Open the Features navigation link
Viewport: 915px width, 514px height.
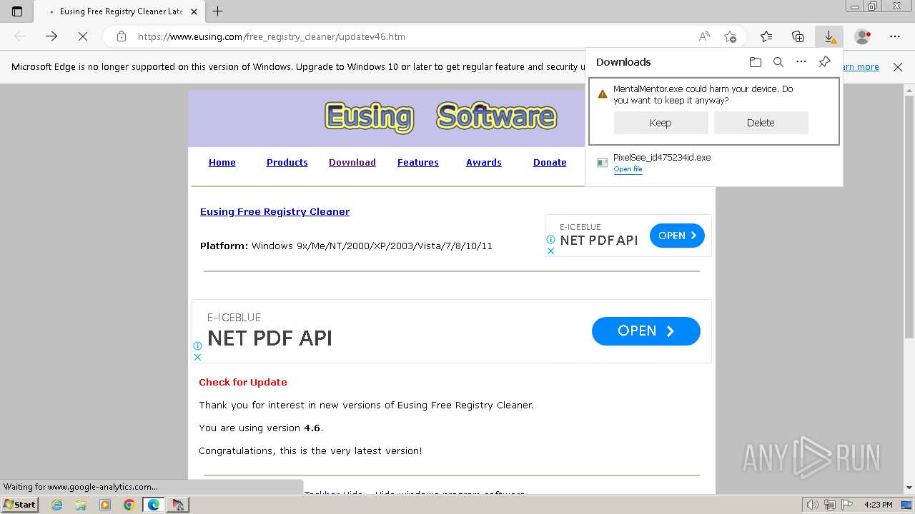(417, 163)
